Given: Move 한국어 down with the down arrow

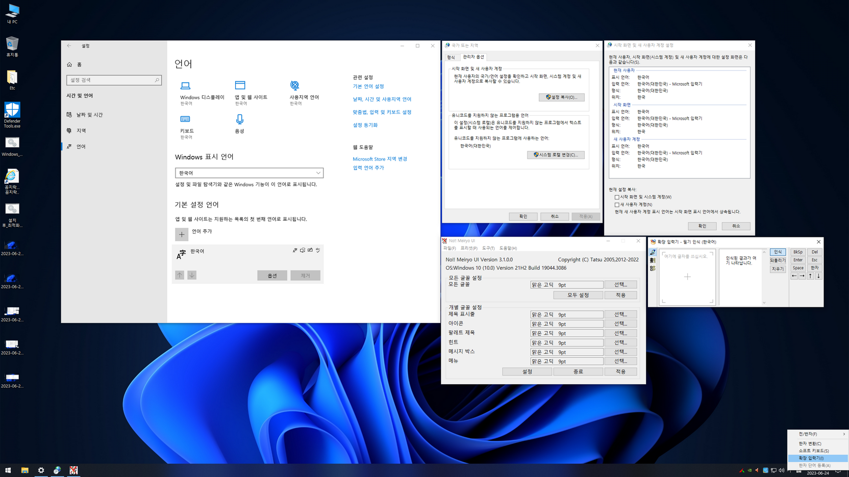Looking at the screenshot, I should 192,275.
